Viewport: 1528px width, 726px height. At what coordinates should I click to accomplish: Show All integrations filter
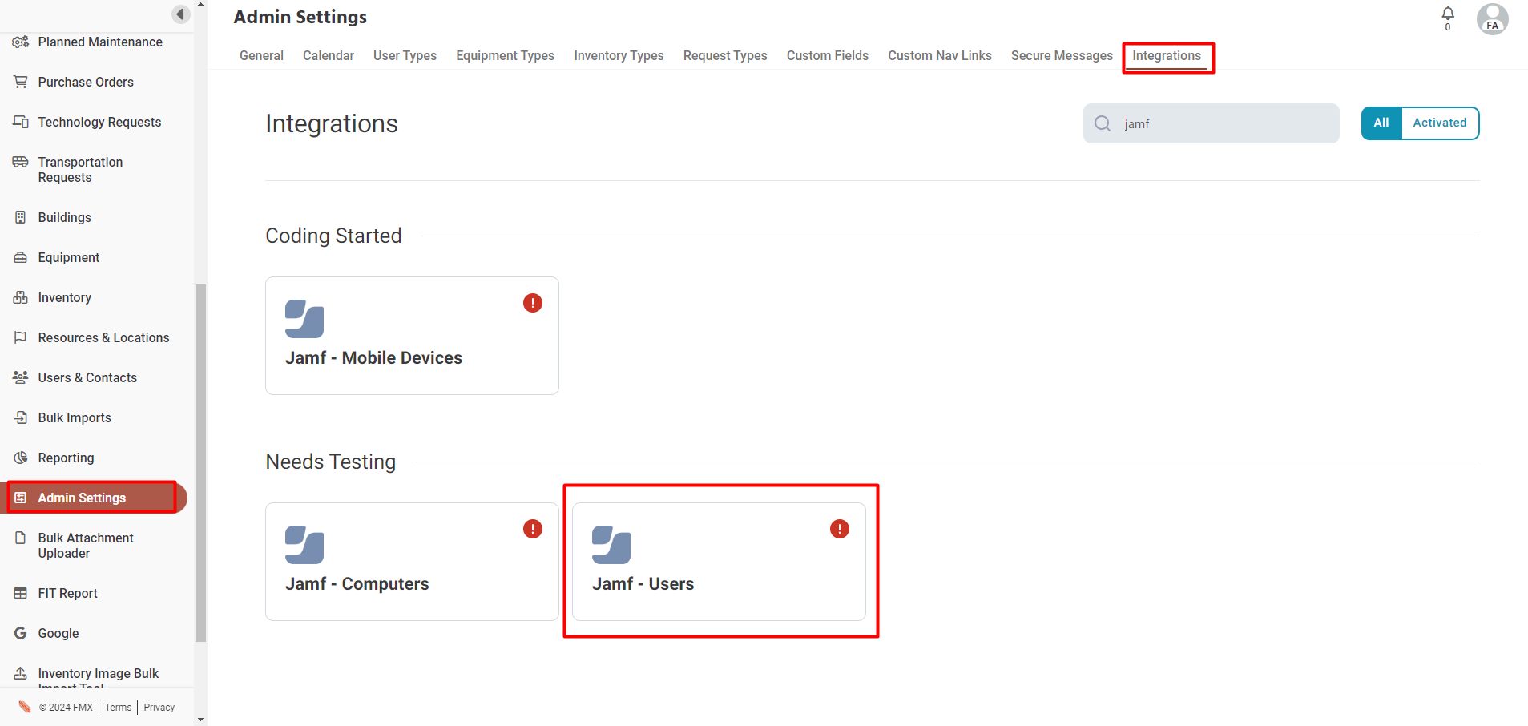(x=1381, y=123)
